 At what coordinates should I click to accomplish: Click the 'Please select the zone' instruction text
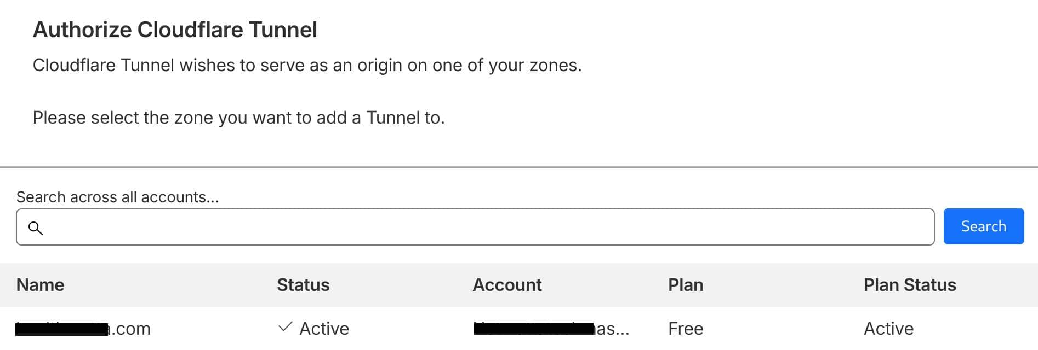click(238, 118)
